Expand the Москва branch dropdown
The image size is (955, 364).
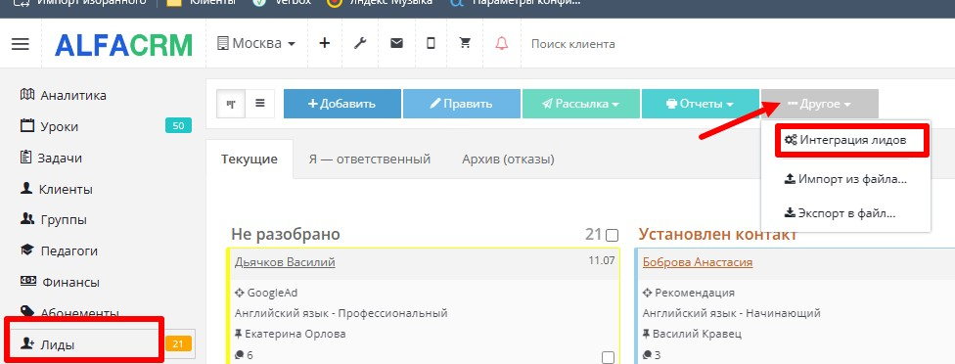[256, 44]
